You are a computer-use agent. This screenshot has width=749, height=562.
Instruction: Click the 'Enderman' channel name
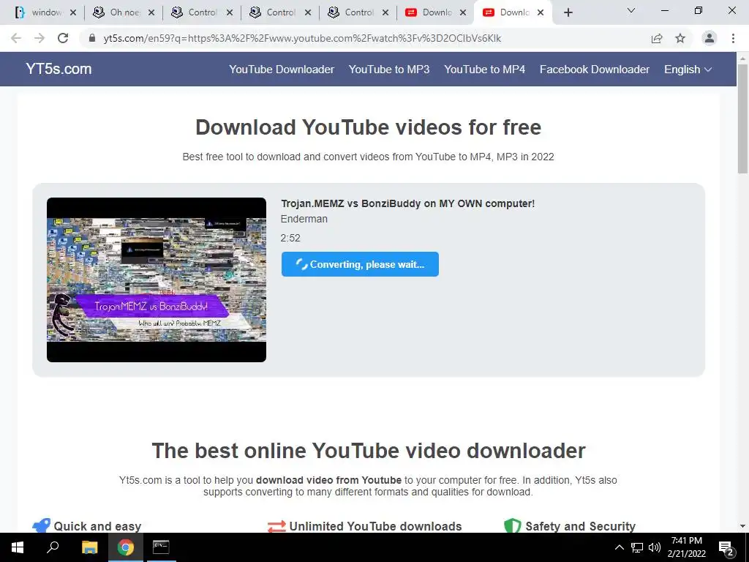(x=304, y=219)
